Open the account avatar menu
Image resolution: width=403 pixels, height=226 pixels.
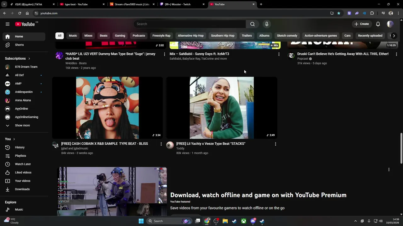[x=390, y=24]
